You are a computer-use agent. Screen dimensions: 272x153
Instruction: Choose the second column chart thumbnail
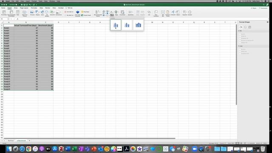click(x=127, y=25)
